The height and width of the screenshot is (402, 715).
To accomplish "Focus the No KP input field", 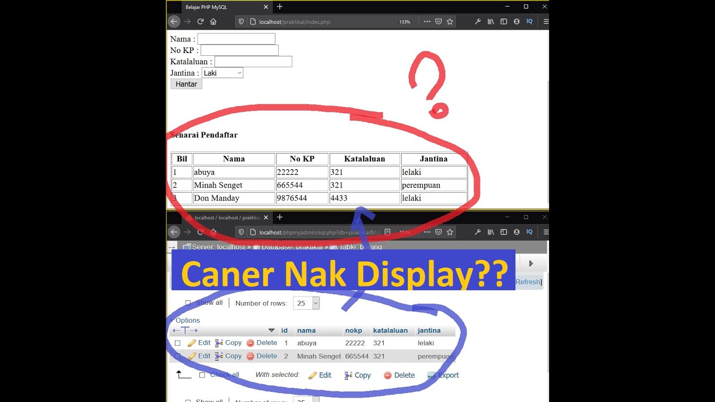I will pyautogui.click(x=240, y=50).
